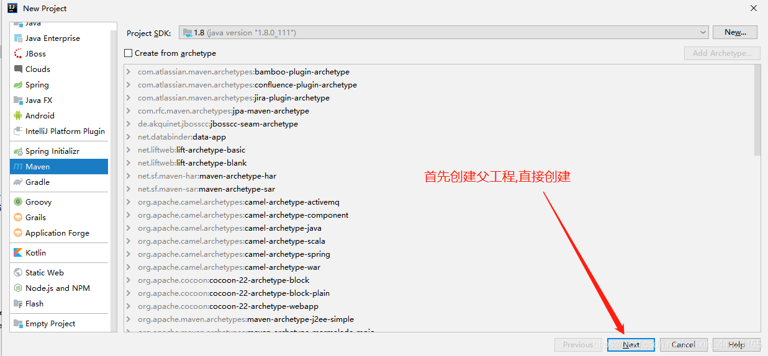Expand lift-archetype-basic entry

click(x=129, y=150)
